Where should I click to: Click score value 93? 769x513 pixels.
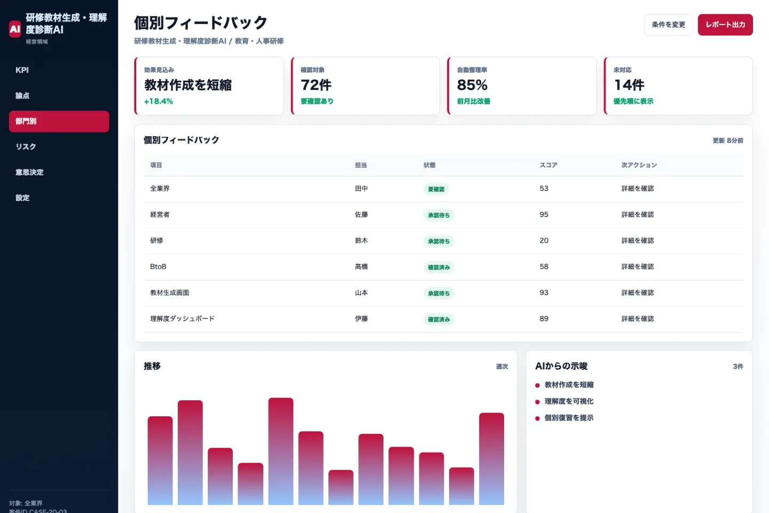[x=544, y=293]
